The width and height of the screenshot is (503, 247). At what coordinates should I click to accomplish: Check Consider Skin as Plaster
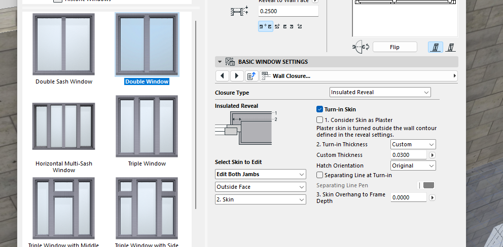(319, 120)
